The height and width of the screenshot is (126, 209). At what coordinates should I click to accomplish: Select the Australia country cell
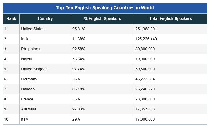click(x=45, y=109)
